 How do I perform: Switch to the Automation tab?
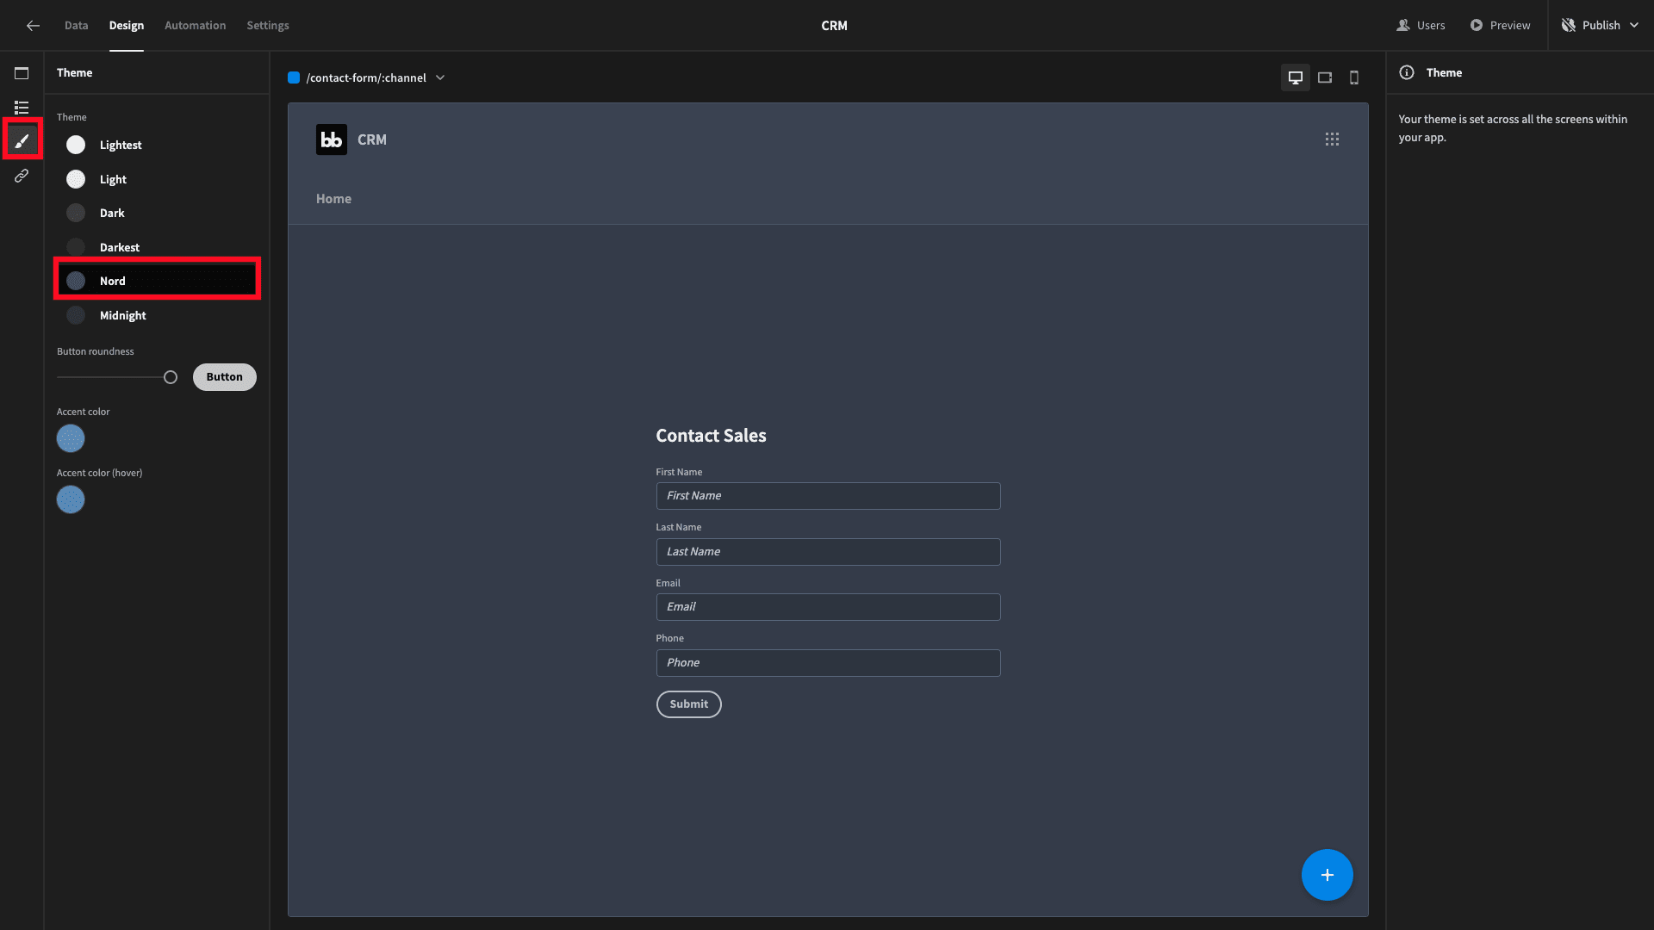[x=196, y=26]
